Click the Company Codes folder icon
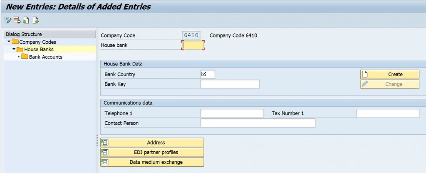This screenshot has width=426, height=173. (x=15, y=42)
